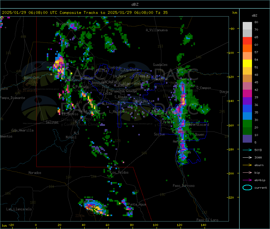Click the -160 km y-axis tick label
The height and width of the screenshot is (229, 270).
click(231, 125)
